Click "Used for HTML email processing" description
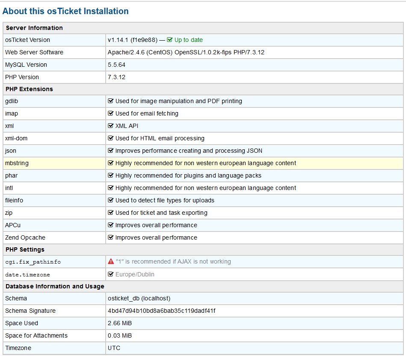The width and height of the screenshot is (406, 359). click(x=160, y=138)
